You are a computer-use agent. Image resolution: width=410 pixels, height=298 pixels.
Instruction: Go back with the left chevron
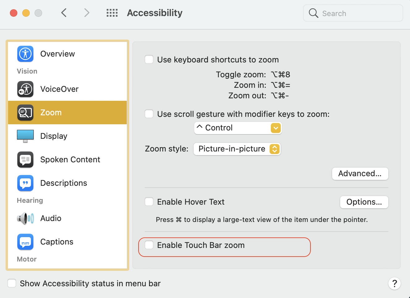click(x=64, y=13)
